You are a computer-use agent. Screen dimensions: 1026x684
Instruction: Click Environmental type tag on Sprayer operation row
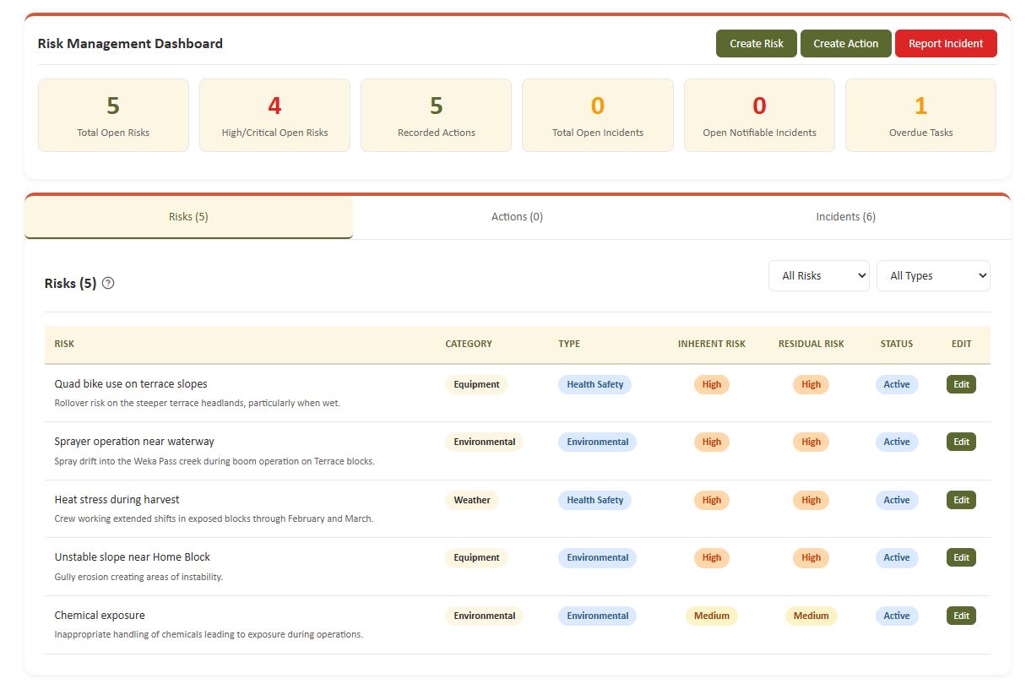(x=597, y=442)
